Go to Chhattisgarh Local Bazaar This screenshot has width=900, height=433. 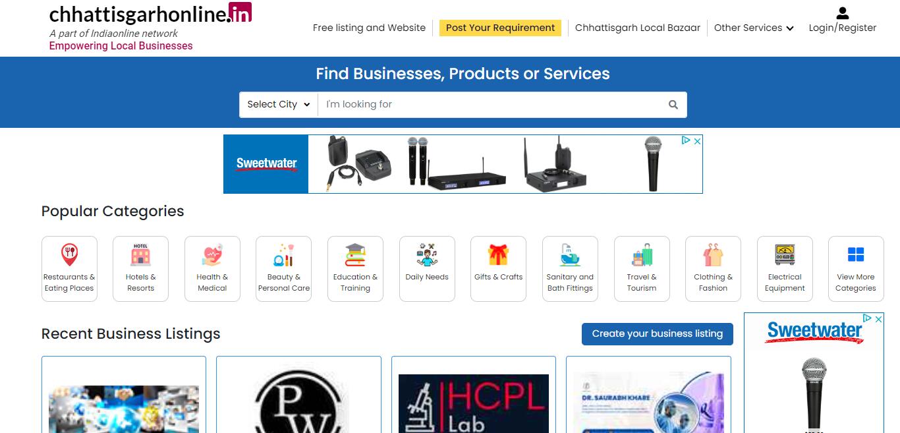click(x=638, y=28)
